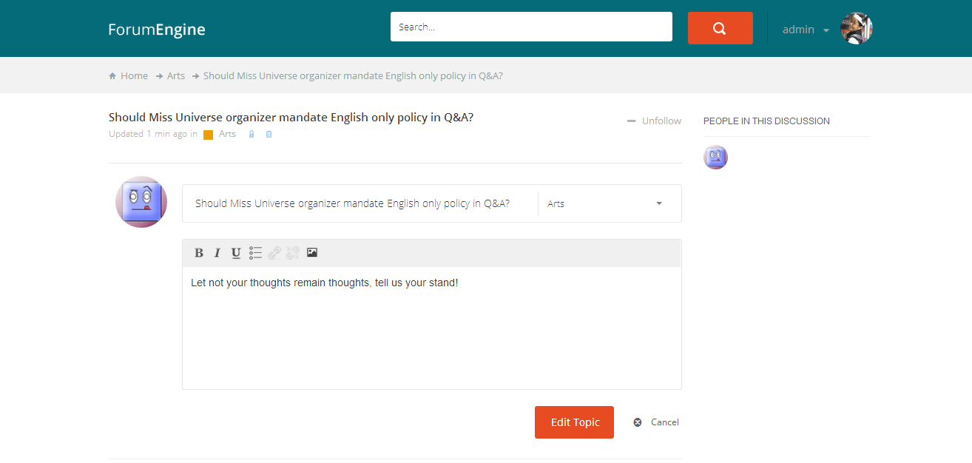Click the magnifier search button
This screenshot has width=972, height=463.
click(x=720, y=28)
